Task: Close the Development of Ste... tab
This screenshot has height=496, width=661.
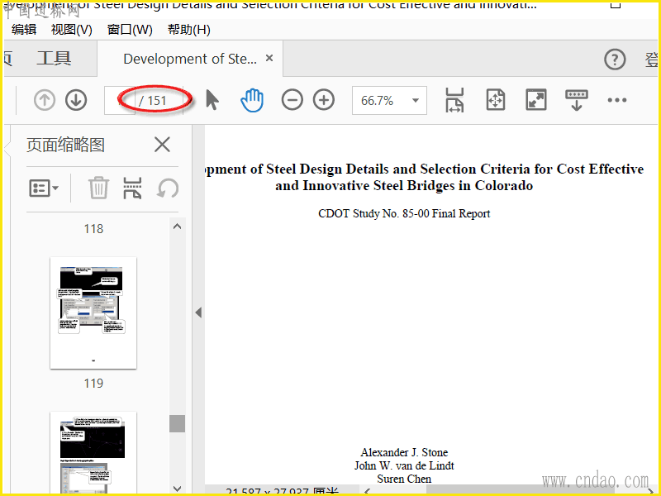Action: (269, 58)
